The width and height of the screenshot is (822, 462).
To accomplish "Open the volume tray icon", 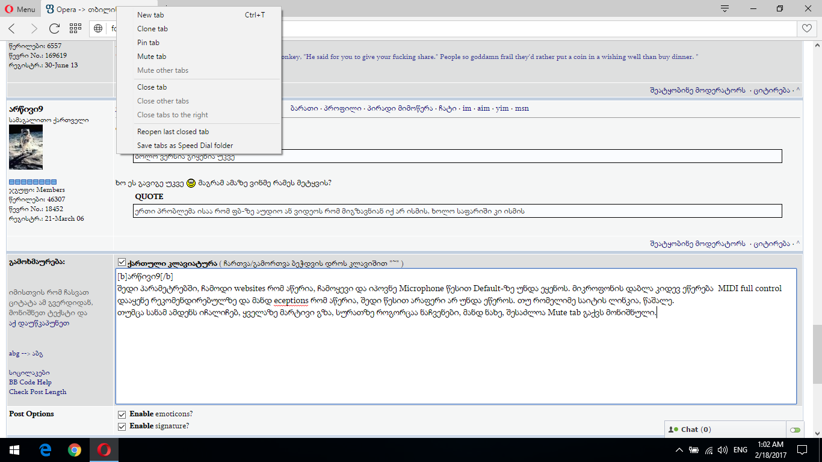I will tap(723, 450).
